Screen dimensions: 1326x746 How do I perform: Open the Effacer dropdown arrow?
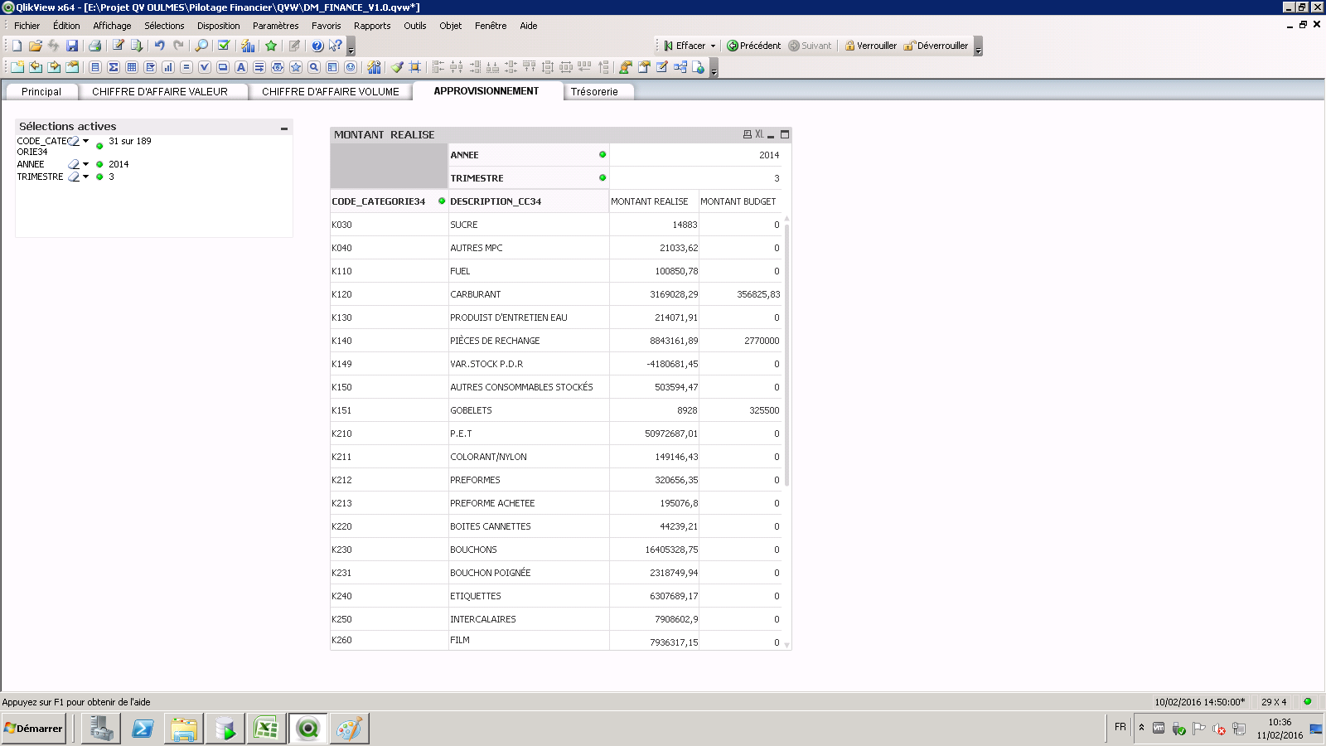(713, 46)
